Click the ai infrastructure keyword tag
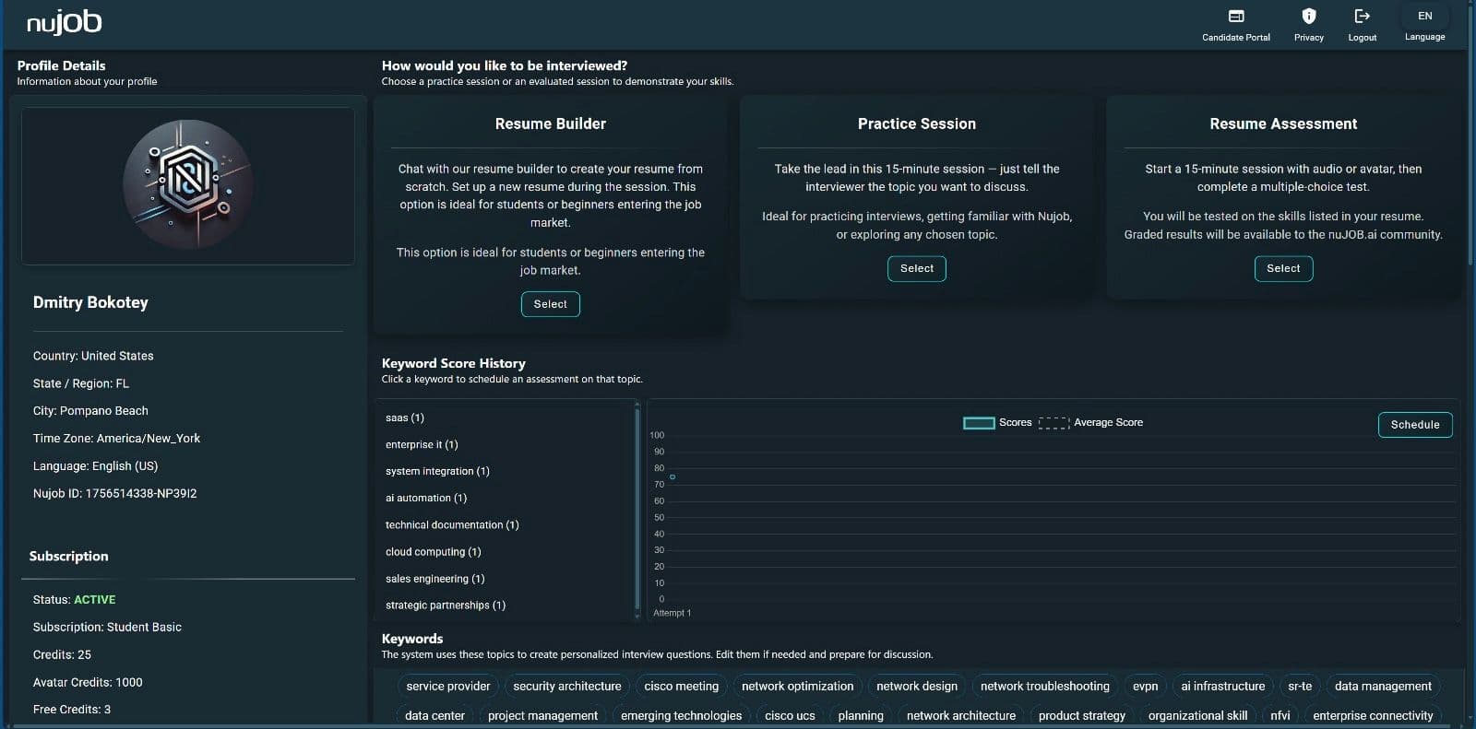 (x=1222, y=687)
